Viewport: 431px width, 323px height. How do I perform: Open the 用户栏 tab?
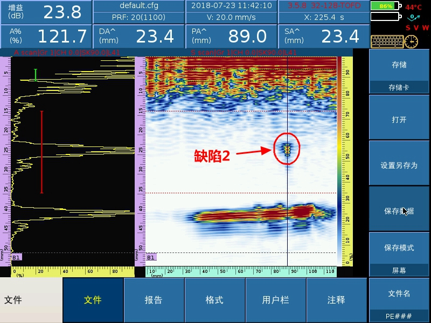pos(275,300)
